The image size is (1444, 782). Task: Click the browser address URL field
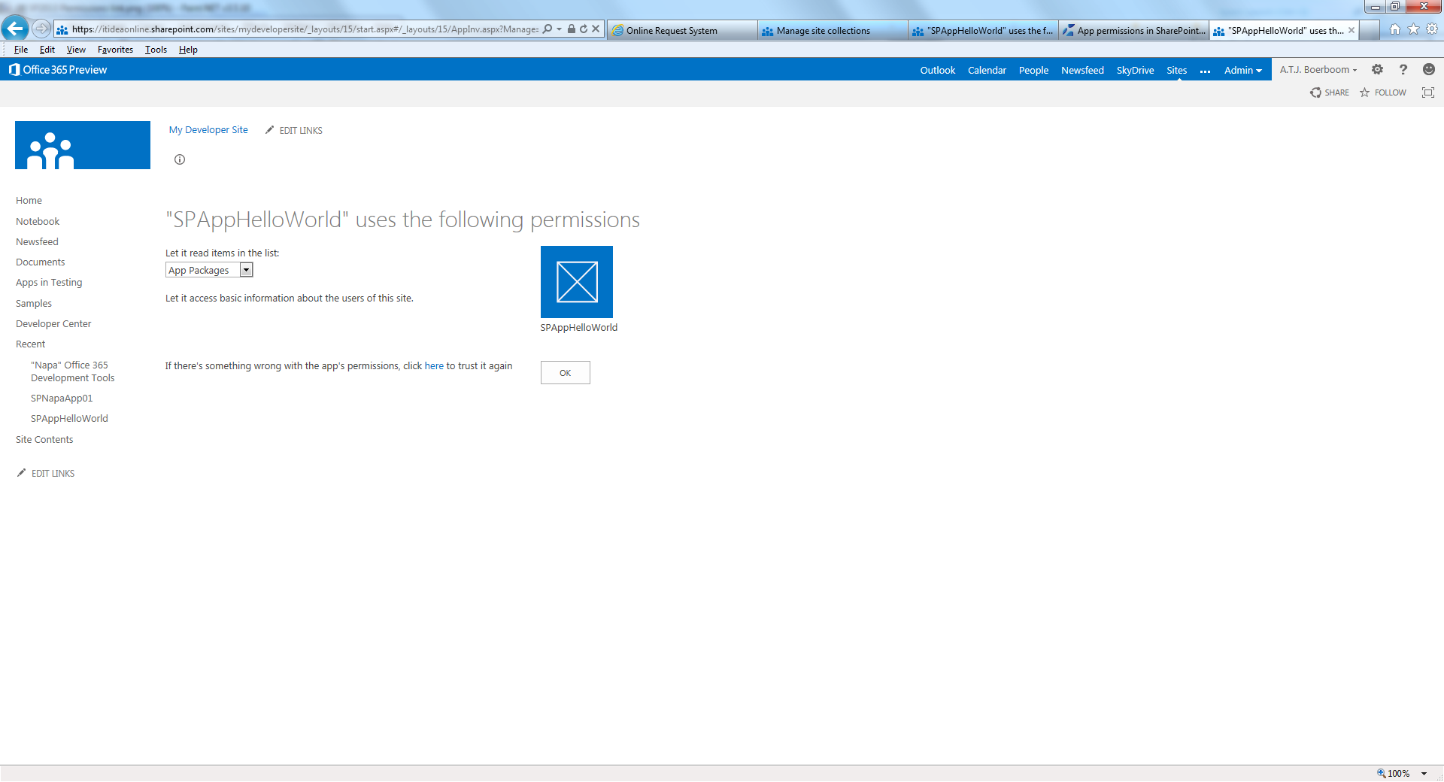click(x=305, y=29)
